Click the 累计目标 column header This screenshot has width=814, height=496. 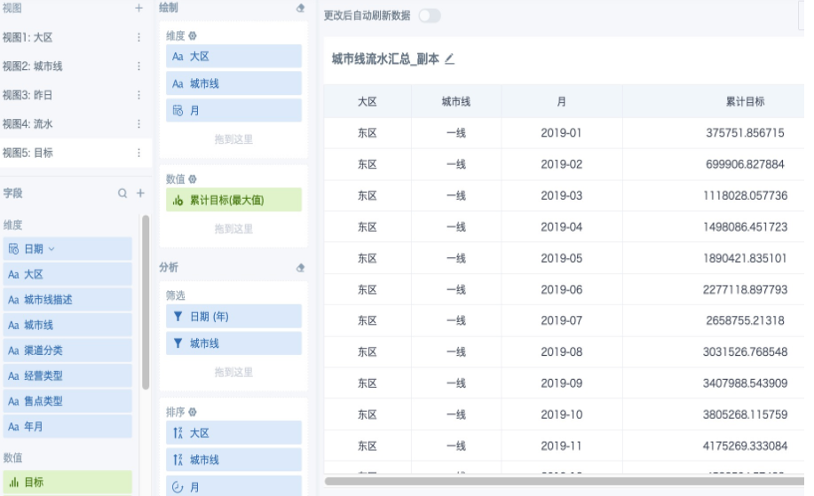click(745, 102)
